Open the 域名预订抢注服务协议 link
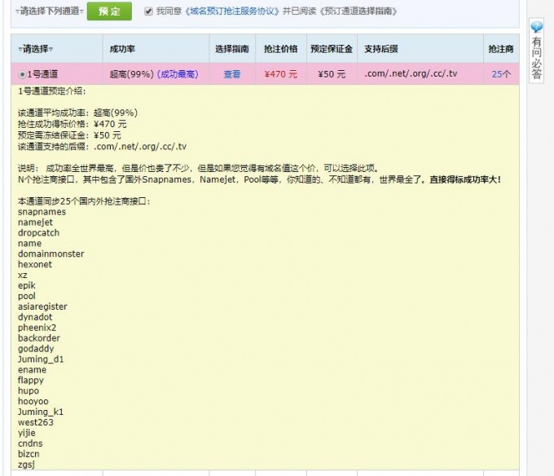554x476 pixels. 232,11
